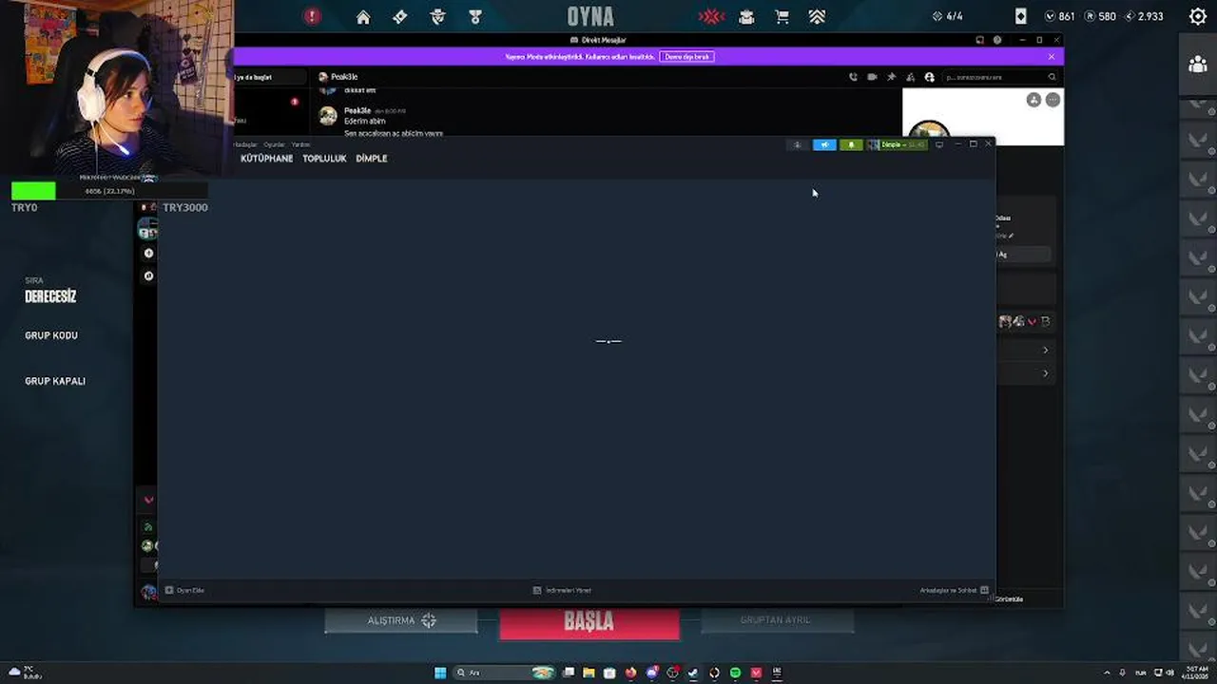
Task: Open DİMPLE profile tab in Steam
Action: [372, 159]
